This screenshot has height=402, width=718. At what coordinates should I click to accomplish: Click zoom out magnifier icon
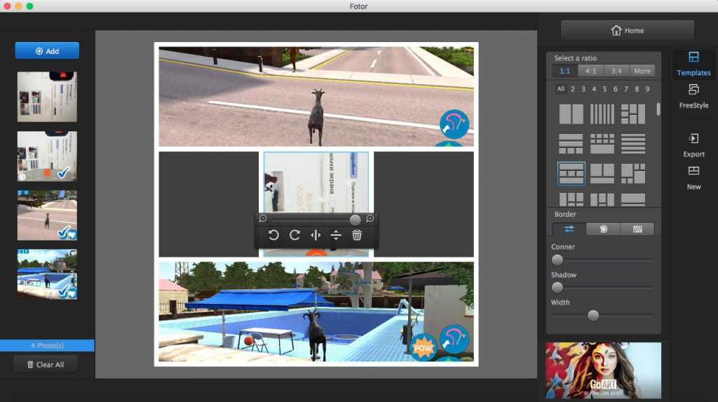click(x=263, y=219)
